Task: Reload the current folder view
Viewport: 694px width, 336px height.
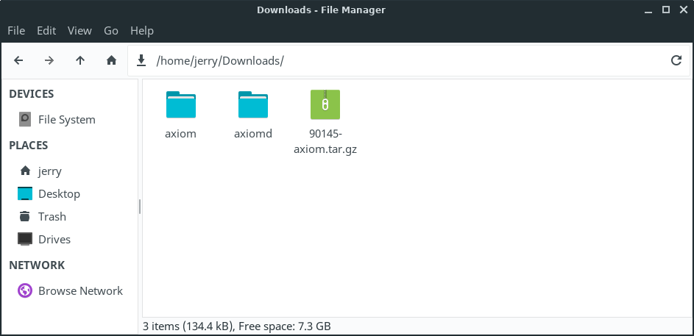Action: pos(676,60)
